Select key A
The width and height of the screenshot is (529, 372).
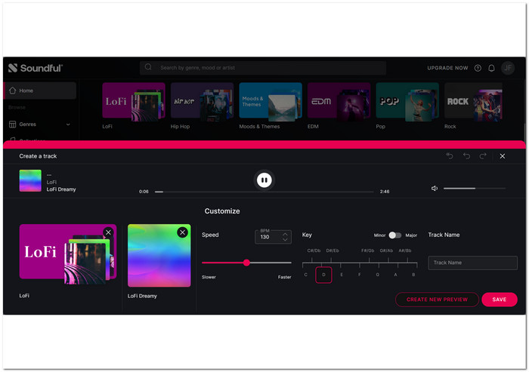pyautogui.click(x=395, y=275)
